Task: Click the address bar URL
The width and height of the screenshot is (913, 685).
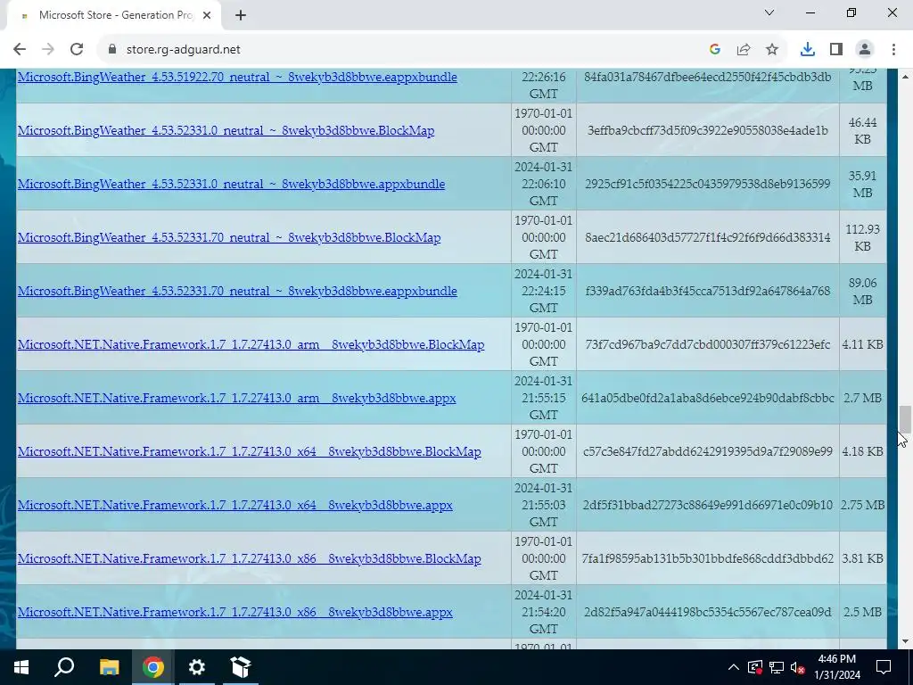Action: tap(184, 50)
